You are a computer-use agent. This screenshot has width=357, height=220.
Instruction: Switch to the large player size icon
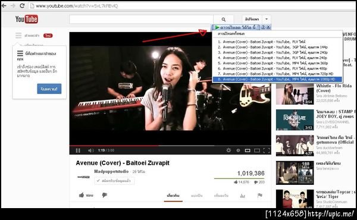click(x=257, y=150)
